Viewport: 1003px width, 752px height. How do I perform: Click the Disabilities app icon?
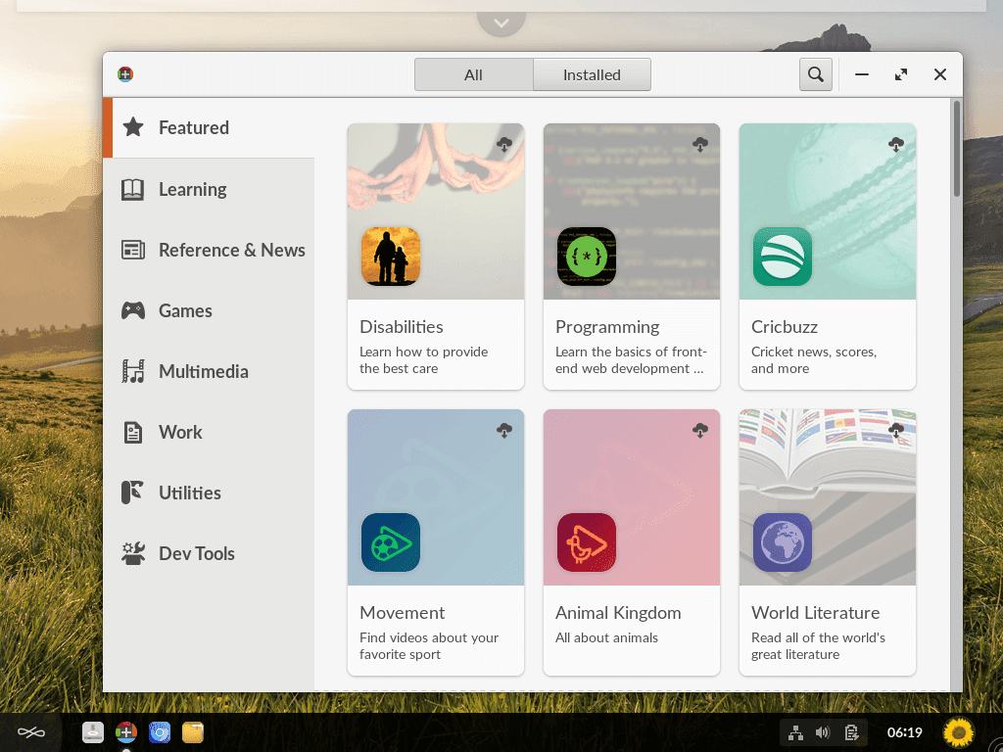pyautogui.click(x=391, y=257)
